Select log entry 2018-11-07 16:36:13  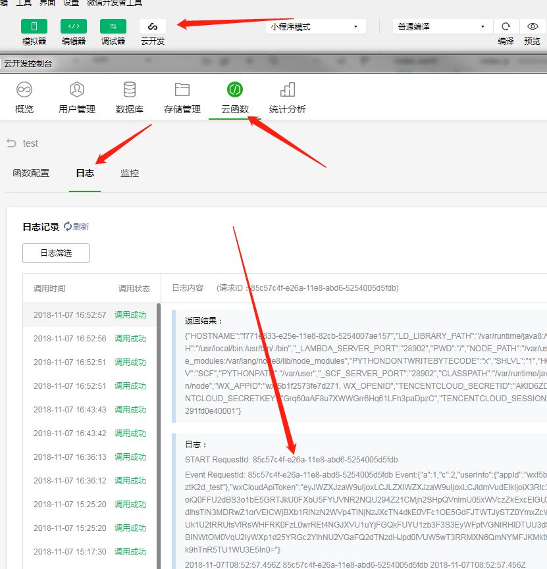[x=90, y=457]
